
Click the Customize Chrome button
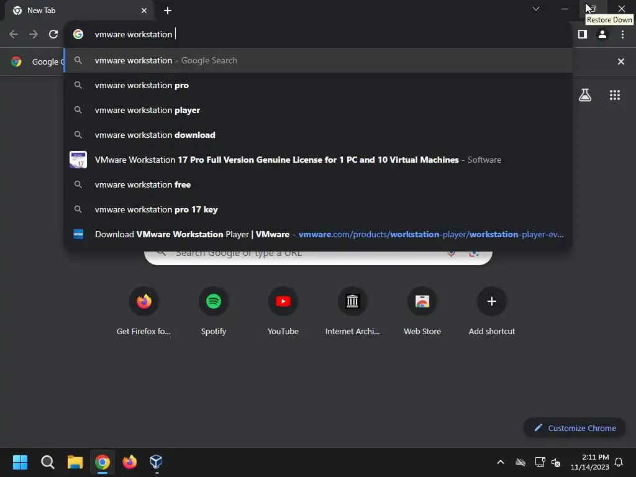[x=575, y=428]
